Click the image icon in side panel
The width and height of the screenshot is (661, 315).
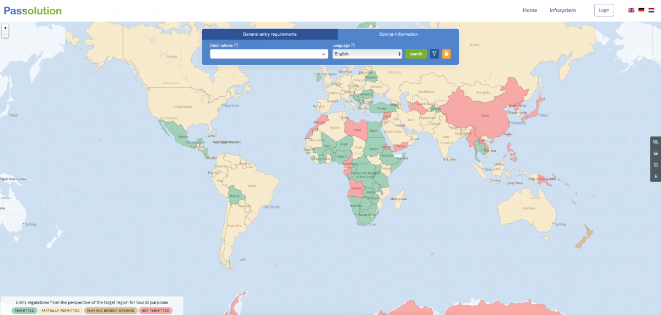click(655, 153)
